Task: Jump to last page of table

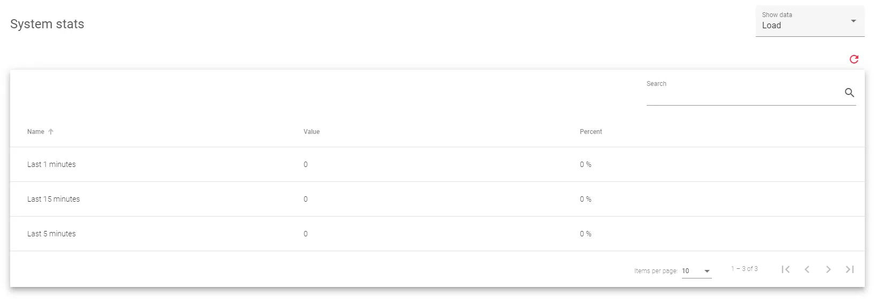Action: click(x=850, y=269)
